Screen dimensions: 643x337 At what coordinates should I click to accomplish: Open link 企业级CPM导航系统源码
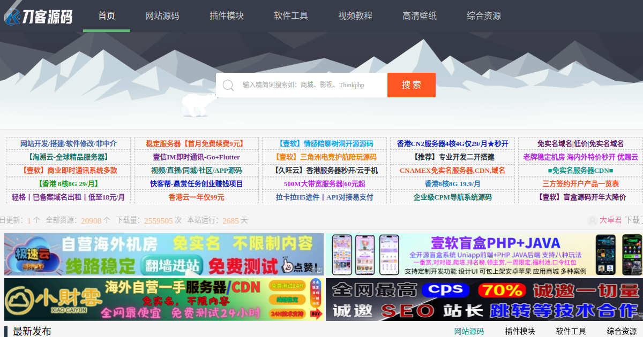(x=452, y=197)
